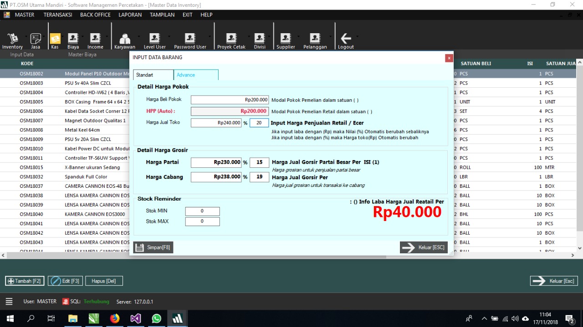Click the Stok MIN input field

point(202,211)
